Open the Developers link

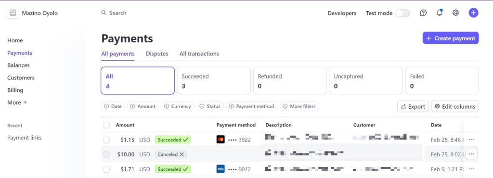click(342, 13)
